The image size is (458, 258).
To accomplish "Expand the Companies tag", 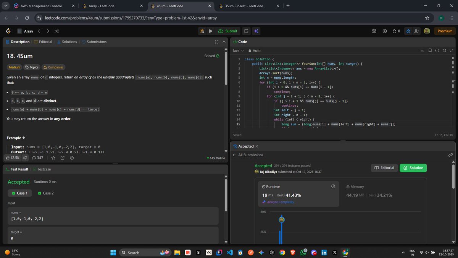I will (x=53, y=67).
